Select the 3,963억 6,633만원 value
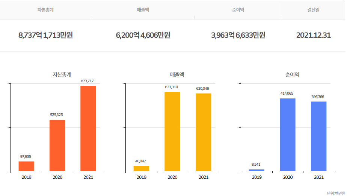The height and width of the screenshot is (196, 347). 238,35
